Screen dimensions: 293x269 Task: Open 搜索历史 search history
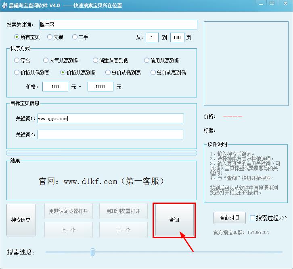tap(21, 220)
